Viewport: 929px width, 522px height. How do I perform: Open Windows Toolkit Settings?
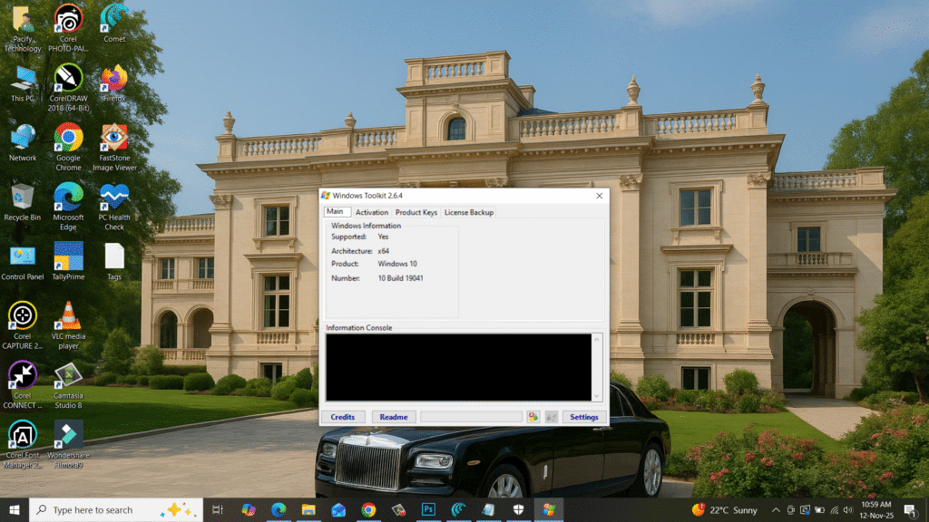582,417
